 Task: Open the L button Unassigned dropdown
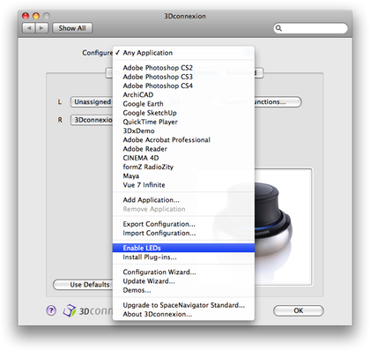click(92, 102)
